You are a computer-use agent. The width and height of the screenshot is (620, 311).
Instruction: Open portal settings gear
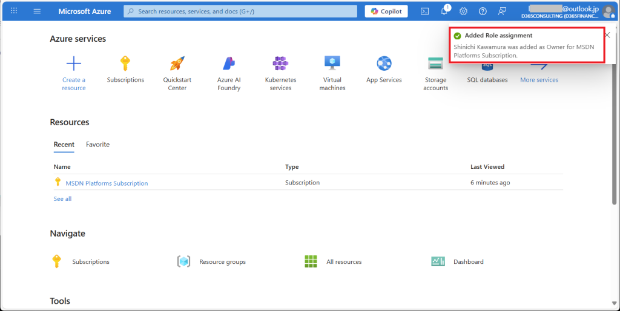tap(463, 11)
